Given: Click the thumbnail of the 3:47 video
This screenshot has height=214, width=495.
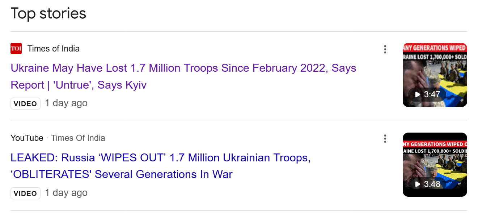Looking at the screenshot, I should click(435, 75).
